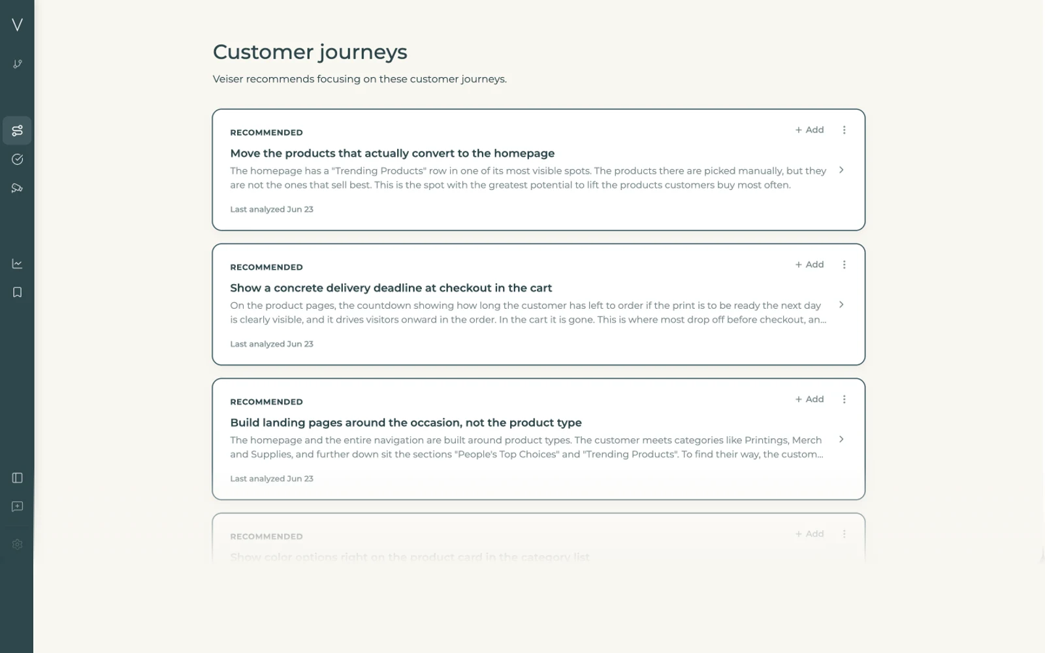
Task: Expand the homepage products journey chevron
Action: click(x=841, y=170)
